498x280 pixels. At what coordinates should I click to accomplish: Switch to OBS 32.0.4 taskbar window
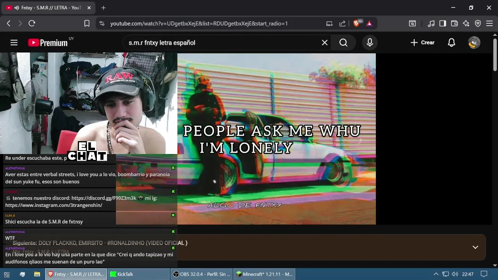click(x=202, y=274)
